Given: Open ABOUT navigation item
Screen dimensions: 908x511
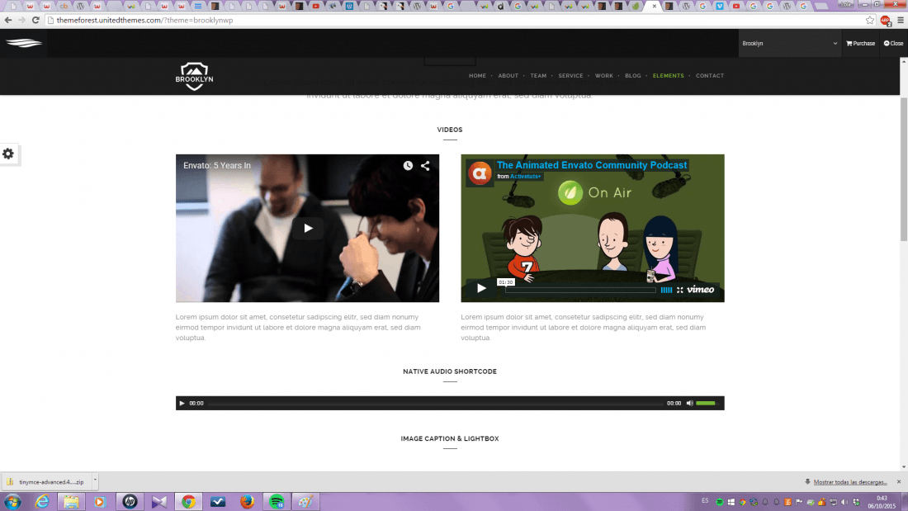Looking at the screenshot, I should pos(508,76).
